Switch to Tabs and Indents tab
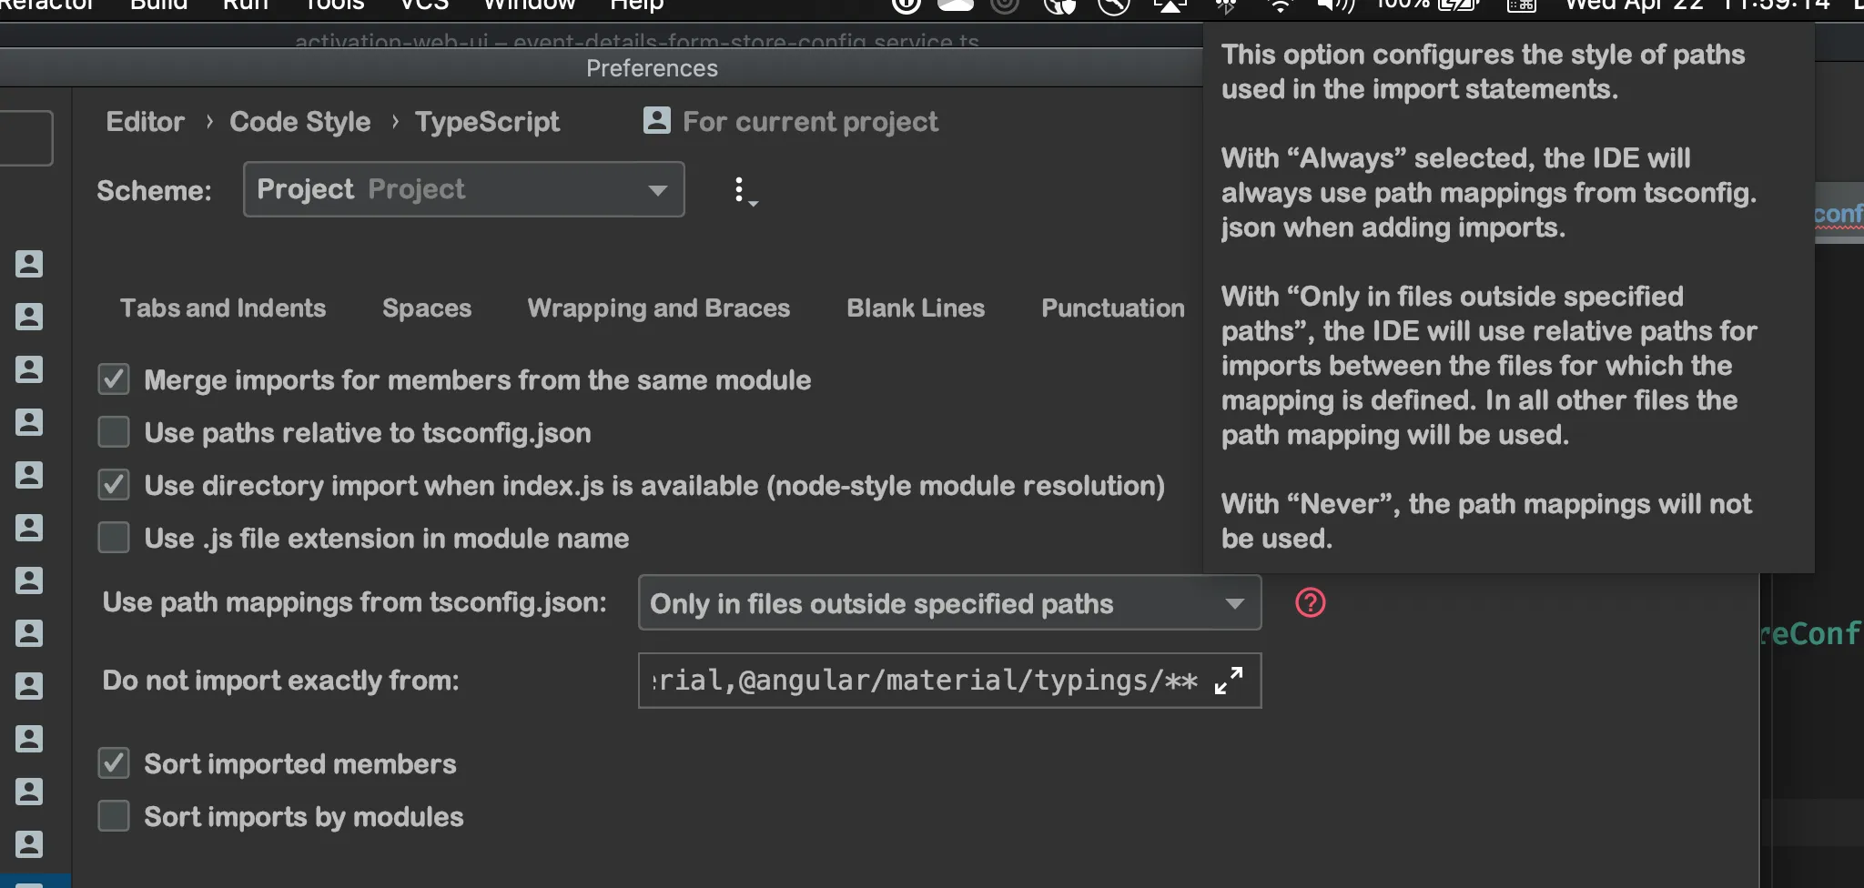Viewport: 1864px width, 888px height. coord(223,308)
